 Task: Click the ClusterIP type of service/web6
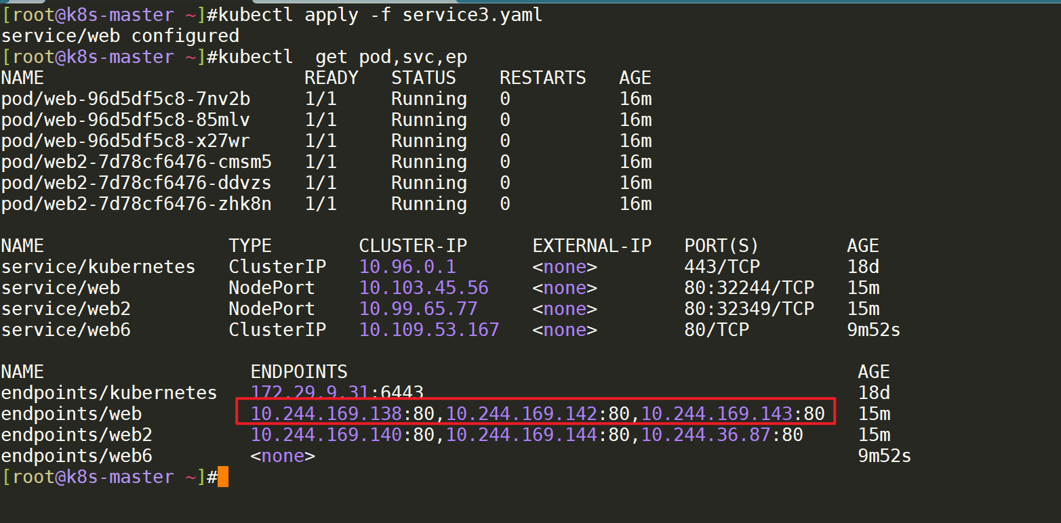[277, 330]
